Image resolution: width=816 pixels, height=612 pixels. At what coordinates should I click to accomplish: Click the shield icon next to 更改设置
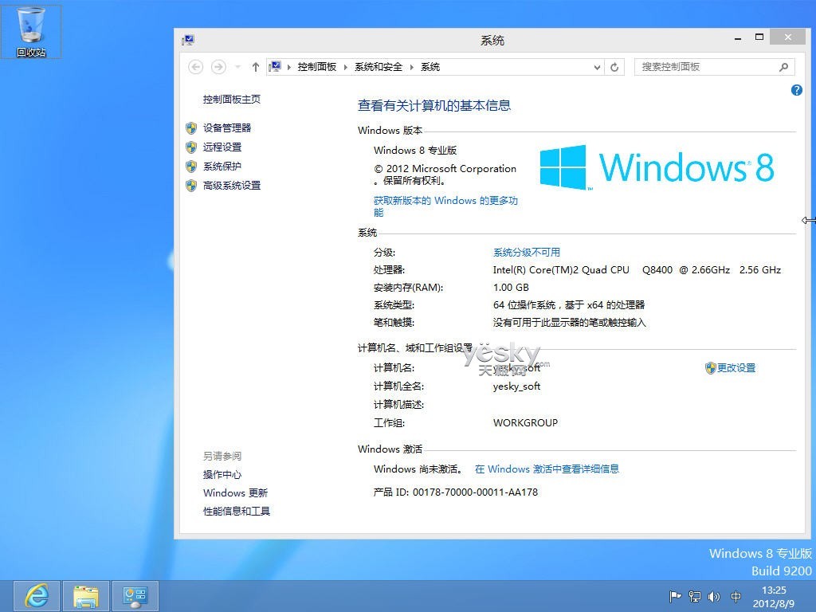click(x=710, y=368)
